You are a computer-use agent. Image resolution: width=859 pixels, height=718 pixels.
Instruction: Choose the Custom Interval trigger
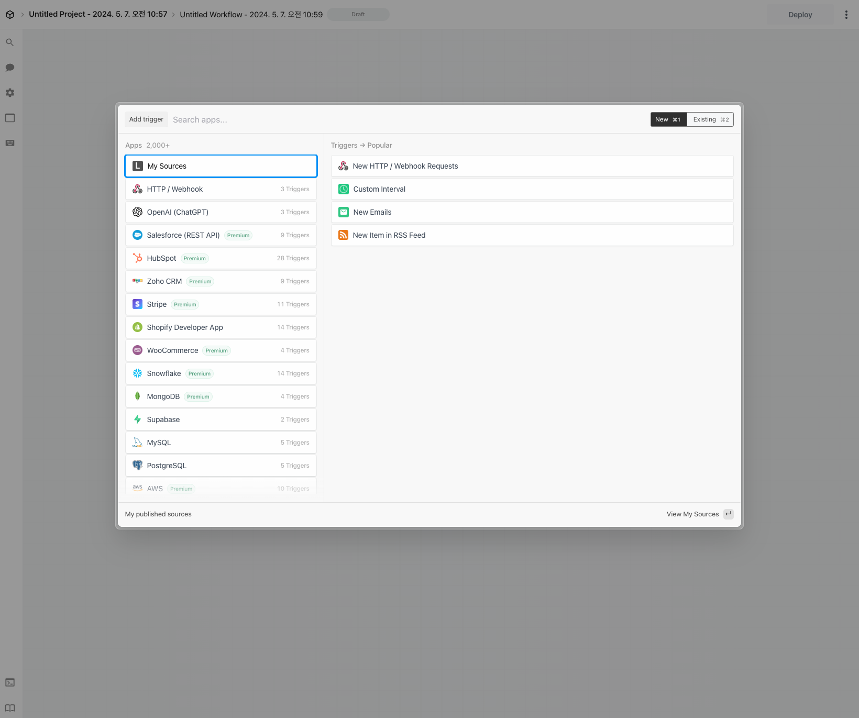532,189
